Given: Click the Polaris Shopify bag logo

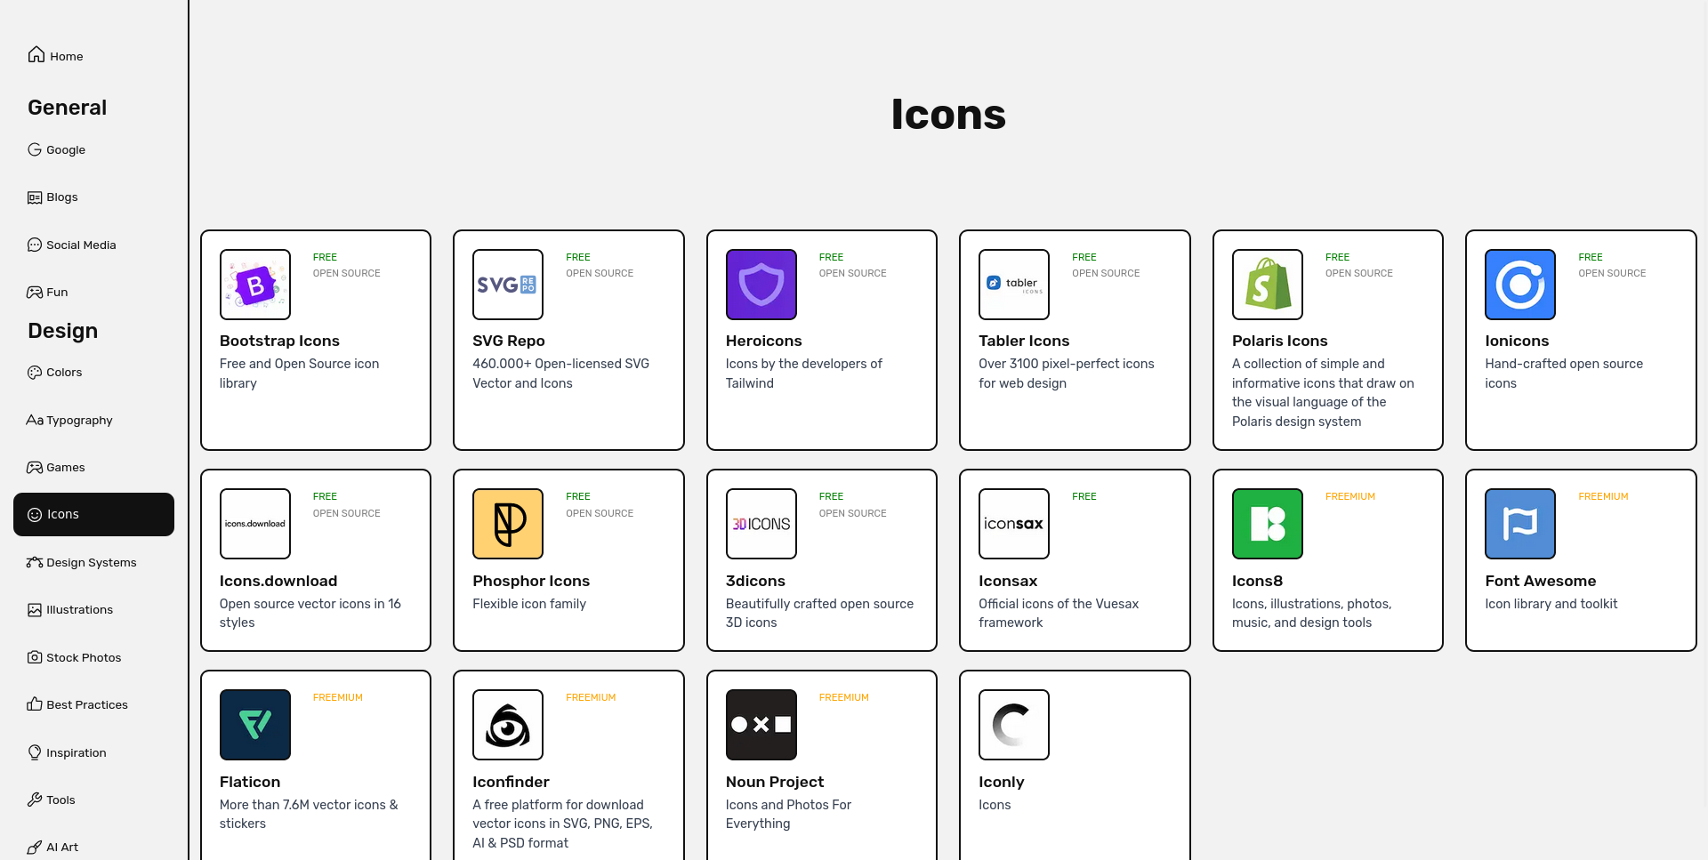Looking at the screenshot, I should pos(1268,285).
